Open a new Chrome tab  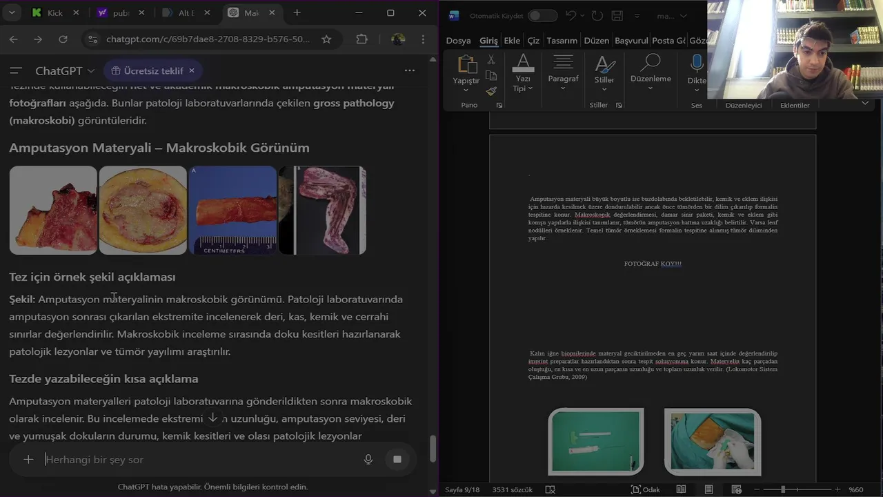[297, 12]
